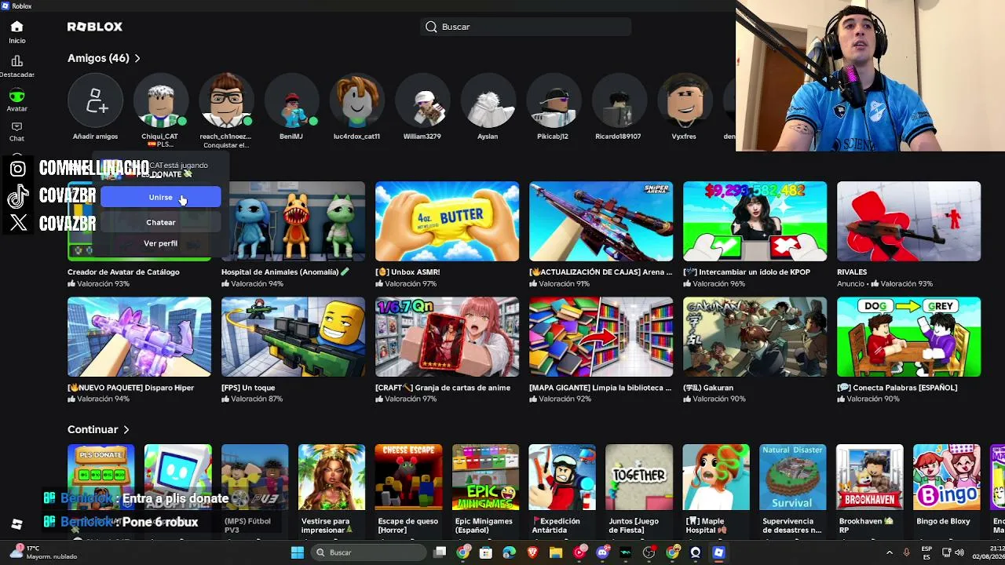This screenshot has width=1005, height=565.
Task: Open Aysian's friend avatar
Action: click(488, 101)
